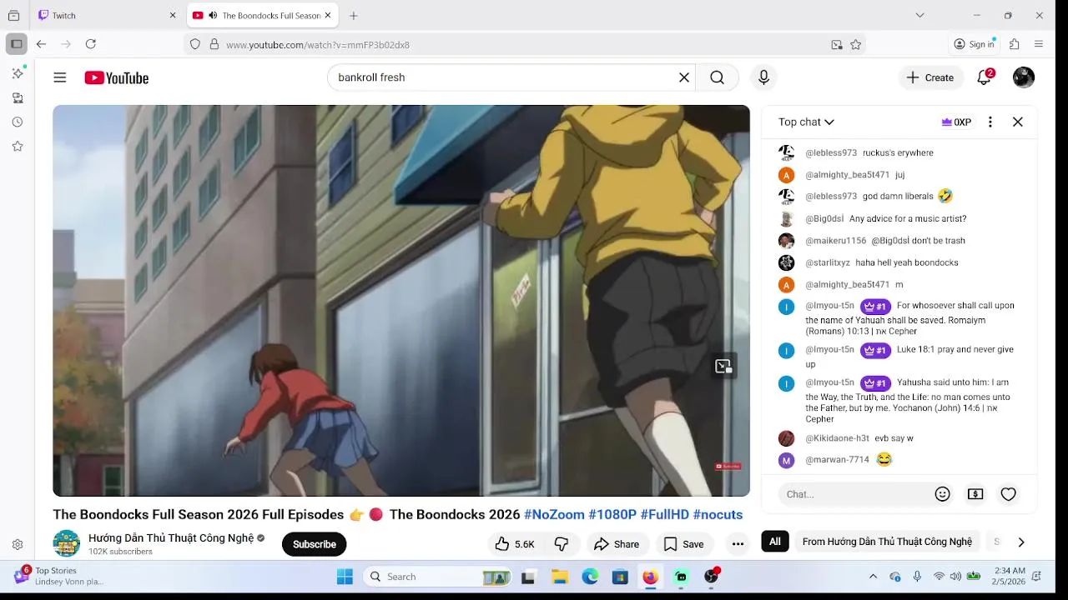Open YouTube notifications bell
1068x600 pixels.
click(x=985, y=77)
